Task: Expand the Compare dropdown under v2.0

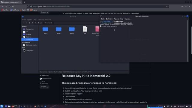Action: (x=44, y=87)
